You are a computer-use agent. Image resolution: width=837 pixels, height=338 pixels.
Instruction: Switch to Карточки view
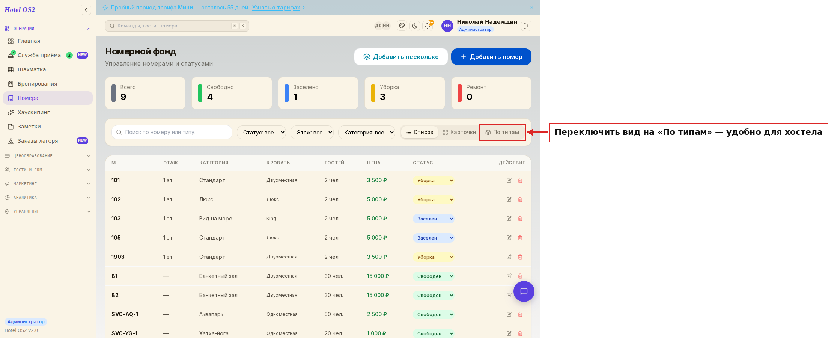(x=459, y=132)
